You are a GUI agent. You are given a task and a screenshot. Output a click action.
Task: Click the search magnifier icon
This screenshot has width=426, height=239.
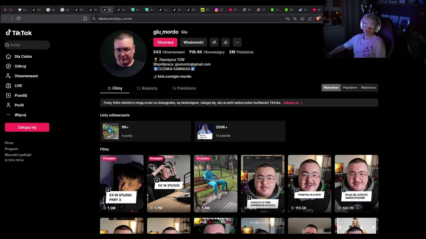point(7,45)
